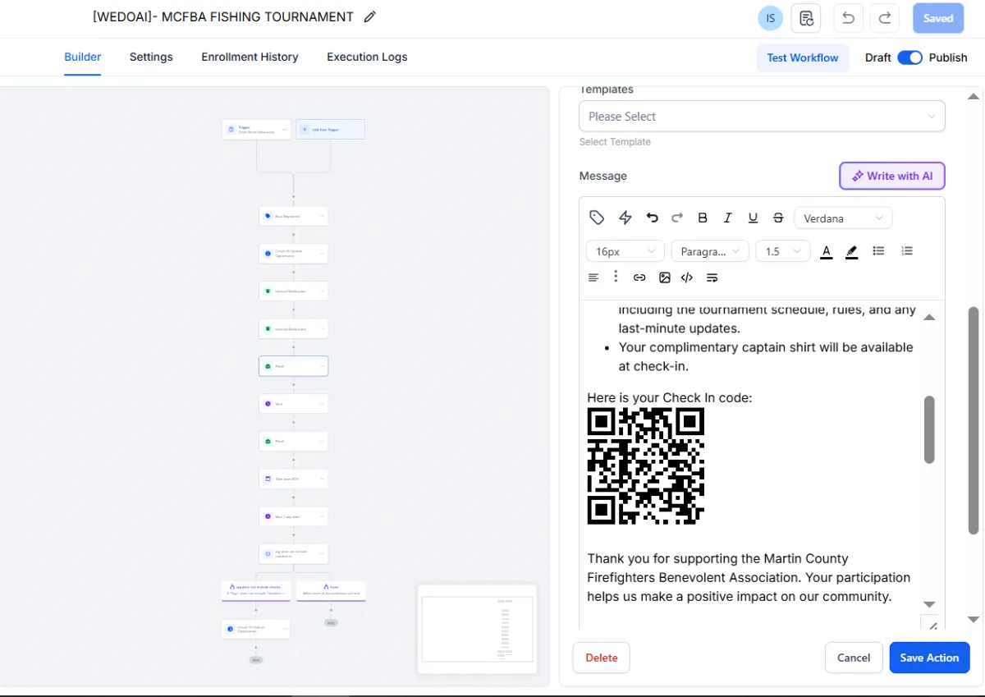Select the QR code image
Viewport: 985px width, 697px height.
[646, 466]
